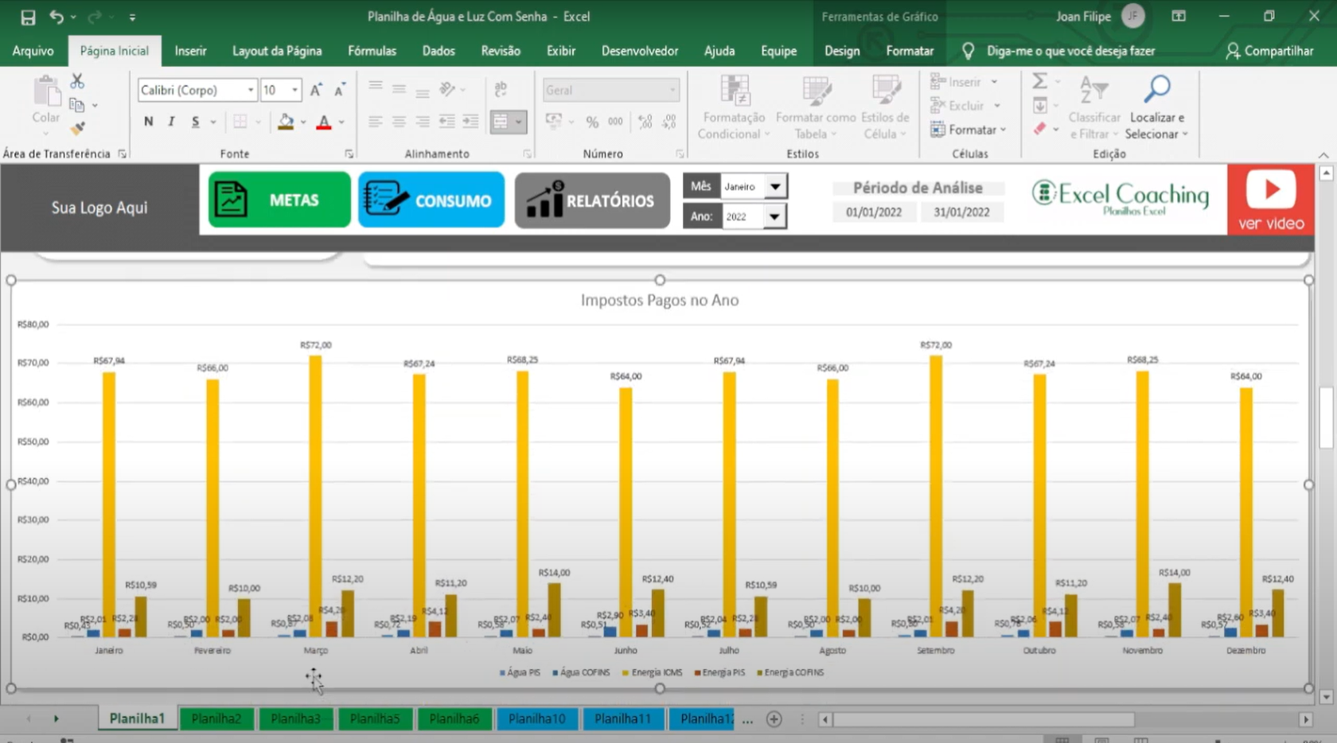Viewport: 1337px width, 743px height.
Task: Click the Format Painter brush icon
Action: (x=77, y=128)
